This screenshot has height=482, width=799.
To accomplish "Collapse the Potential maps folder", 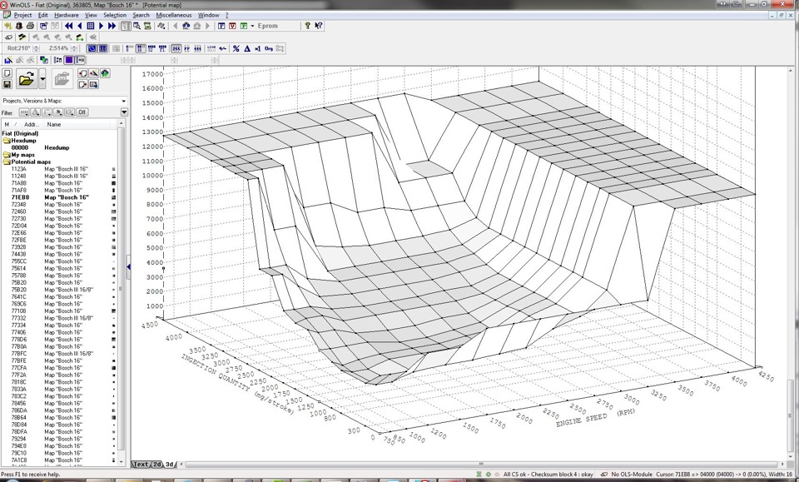I will pos(6,162).
